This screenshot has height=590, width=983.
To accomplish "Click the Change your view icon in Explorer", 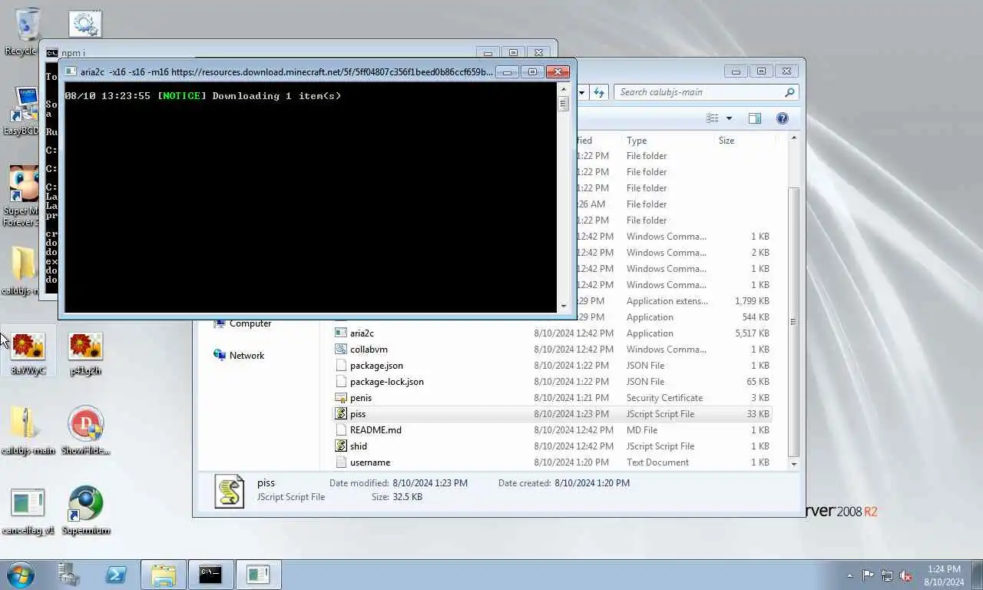I will (x=713, y=118).
